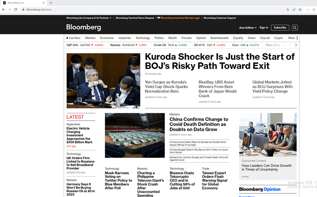Click the Covid isolation facility photo
The width and height of the screenshot is (317, 197).
point(135,135)
